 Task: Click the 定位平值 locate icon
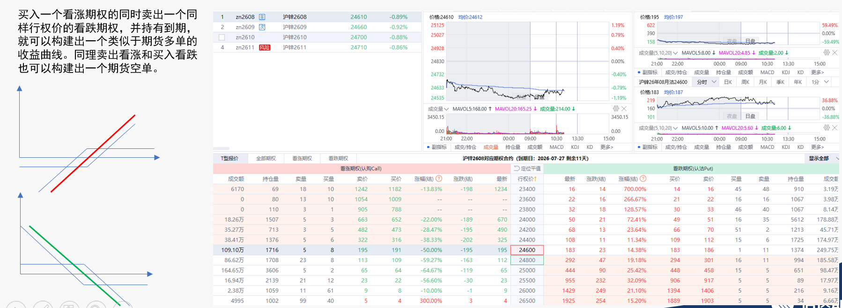click(517, 169)
